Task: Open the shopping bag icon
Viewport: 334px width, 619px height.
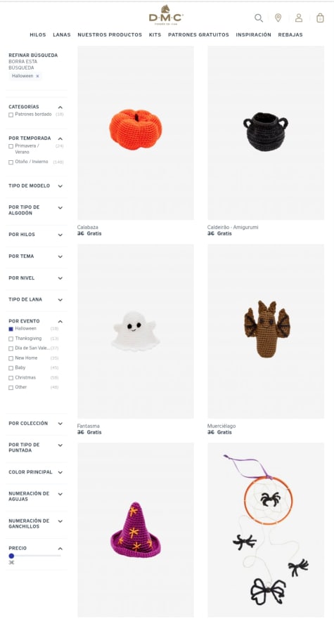Action: pos(320,18)
